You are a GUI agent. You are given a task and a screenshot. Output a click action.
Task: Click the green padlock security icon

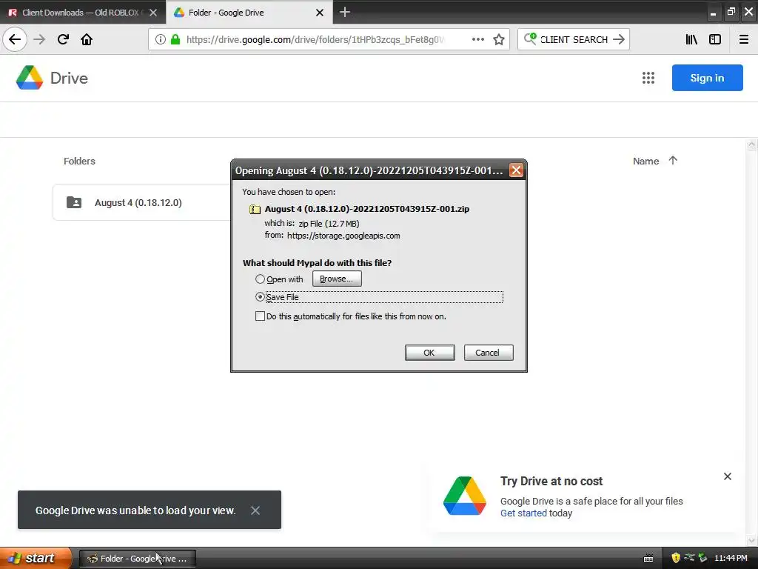(175, 40)
